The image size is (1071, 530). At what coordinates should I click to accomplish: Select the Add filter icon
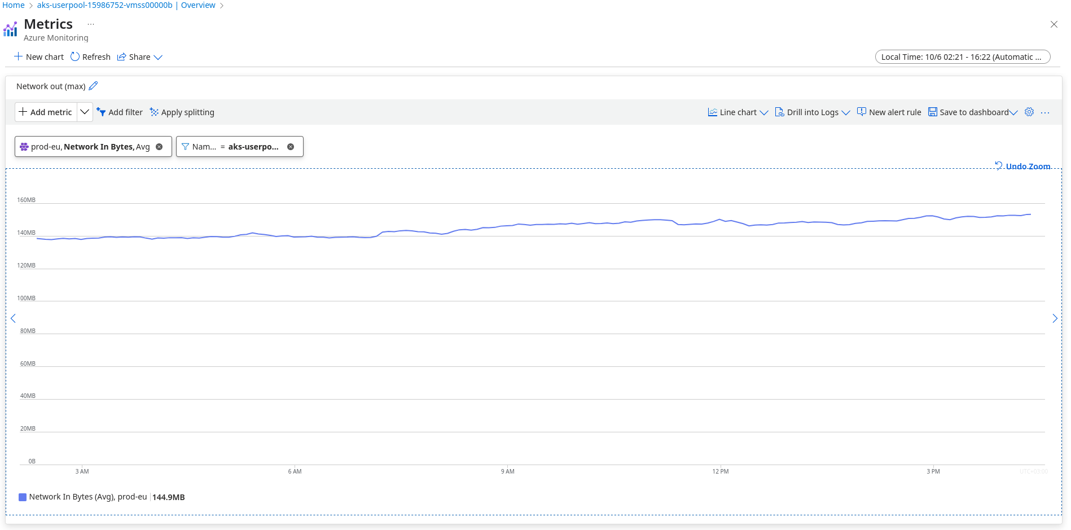tap(101, 112)
